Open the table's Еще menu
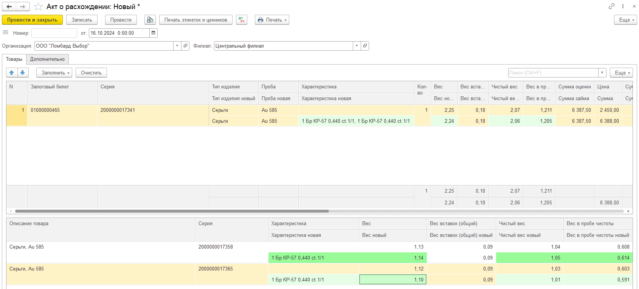The image size is (639, 289). [x=621, y=73]
